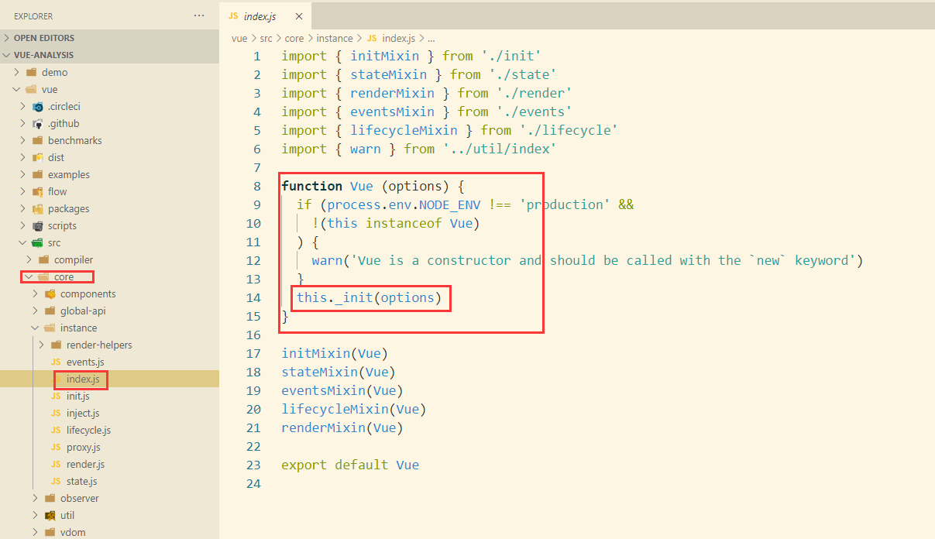Click the .circleci folder icon
The height and width of the screenshot is (539, 935).
[37, 106]
